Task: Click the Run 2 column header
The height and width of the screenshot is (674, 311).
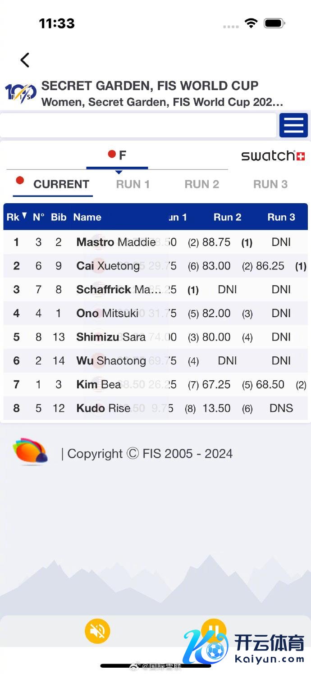Action: [x=227, y=217]
